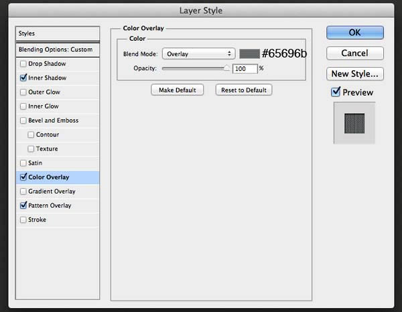Select the Stroke label

(x=37, y=220)
